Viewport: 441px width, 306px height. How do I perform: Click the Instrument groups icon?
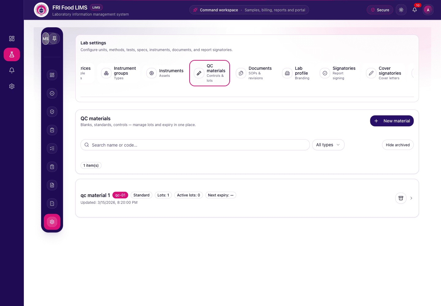(106, 73)
